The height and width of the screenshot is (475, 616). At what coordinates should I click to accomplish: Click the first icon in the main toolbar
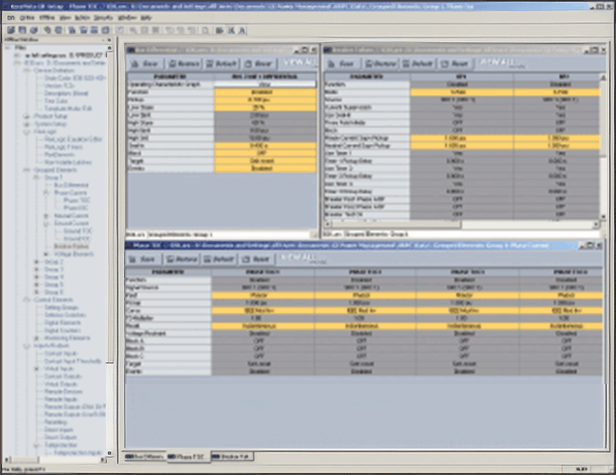[x=11, y=30]
